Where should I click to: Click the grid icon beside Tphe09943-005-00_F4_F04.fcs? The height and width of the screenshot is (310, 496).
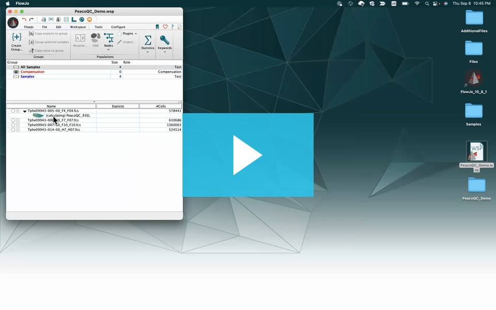18,111
